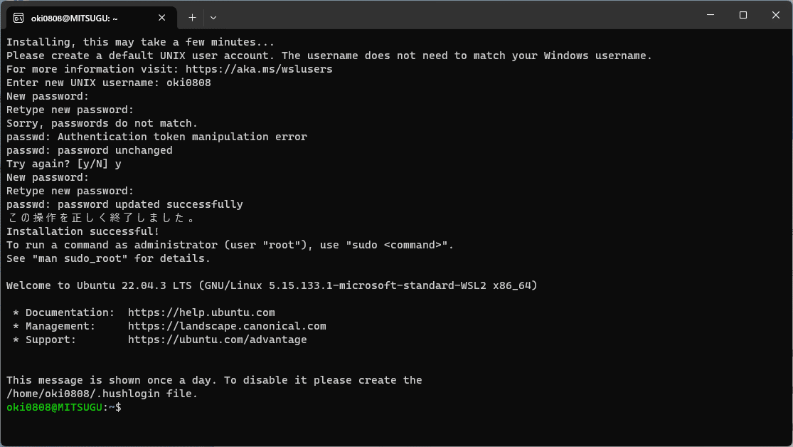
Task: Open the https://aka.ms/wslusers link
Action: (x=259, y=69)
